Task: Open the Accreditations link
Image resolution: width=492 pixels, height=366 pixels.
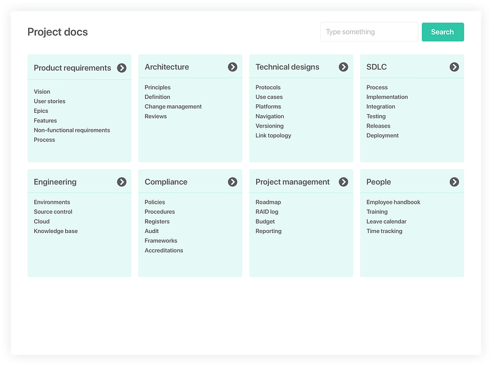Action: (x=164, y=250)
